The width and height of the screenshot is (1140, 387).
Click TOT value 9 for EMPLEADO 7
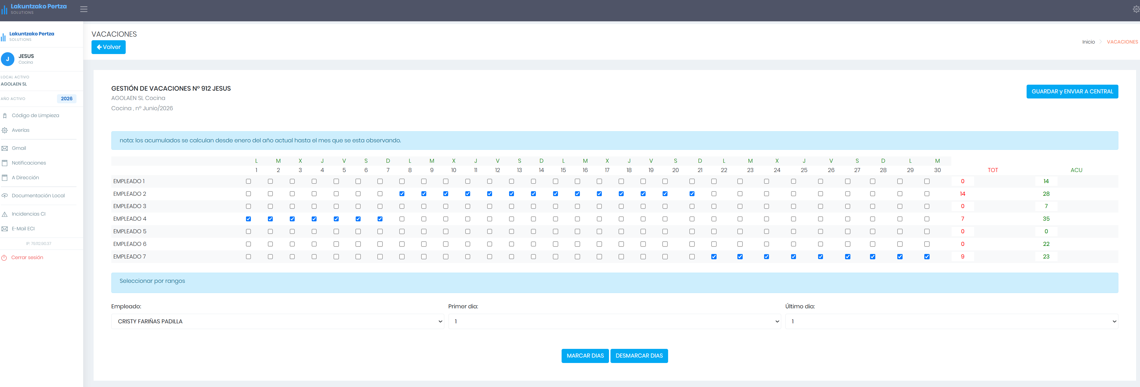coord(962,257)
